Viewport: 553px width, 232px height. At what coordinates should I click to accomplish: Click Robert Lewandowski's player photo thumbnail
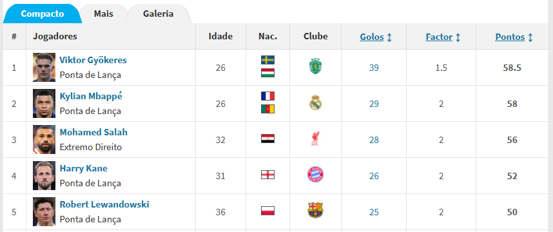(44, 211)
